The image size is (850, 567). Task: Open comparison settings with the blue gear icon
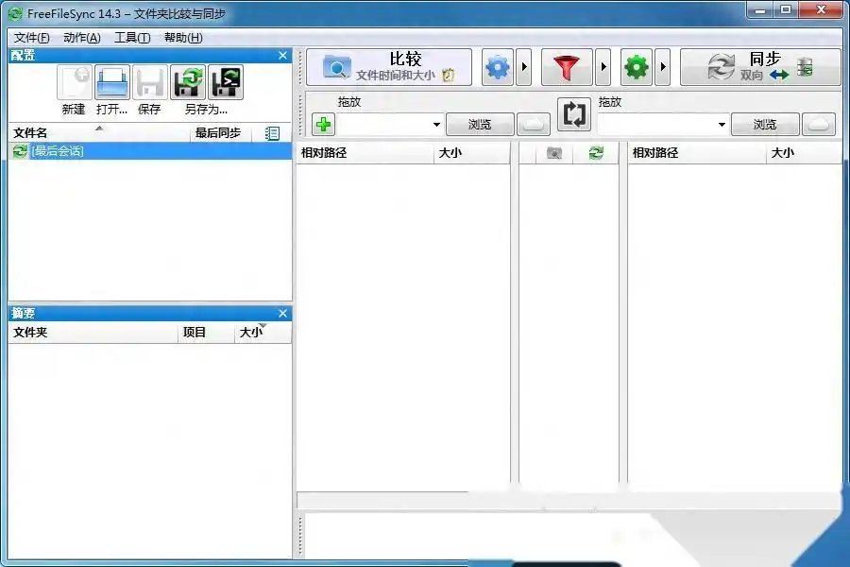(x=498, y=66)
